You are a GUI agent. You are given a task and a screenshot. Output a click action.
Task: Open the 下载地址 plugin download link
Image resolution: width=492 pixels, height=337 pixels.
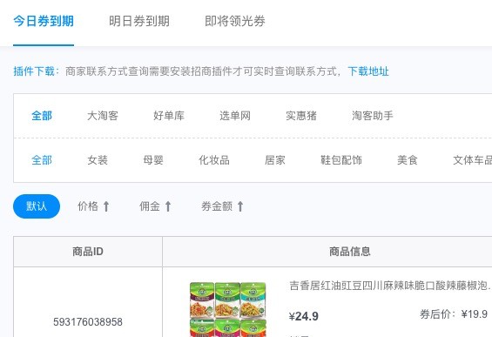368,71
